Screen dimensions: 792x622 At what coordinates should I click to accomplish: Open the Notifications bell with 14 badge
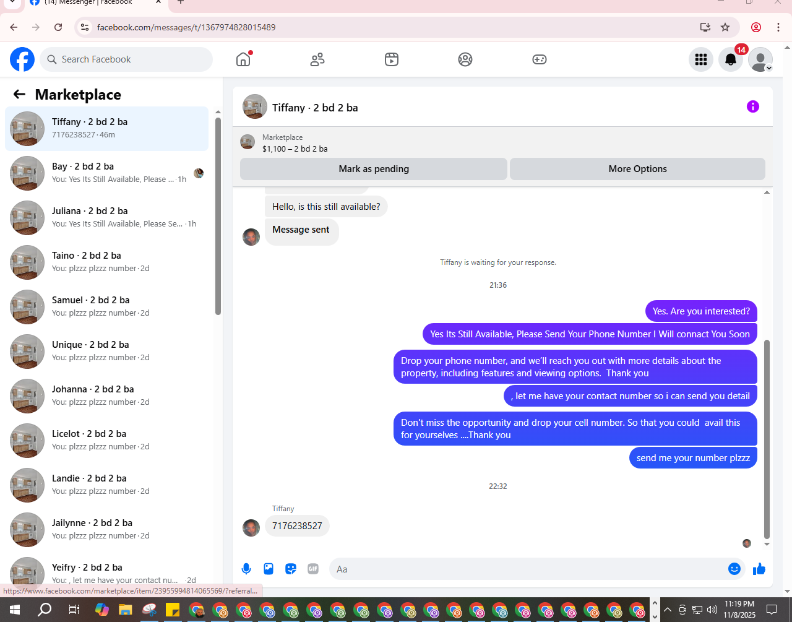[x=731, y=59]
